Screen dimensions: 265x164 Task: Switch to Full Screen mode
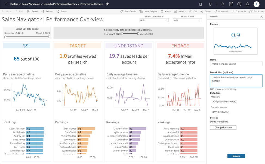pos(256,11)
